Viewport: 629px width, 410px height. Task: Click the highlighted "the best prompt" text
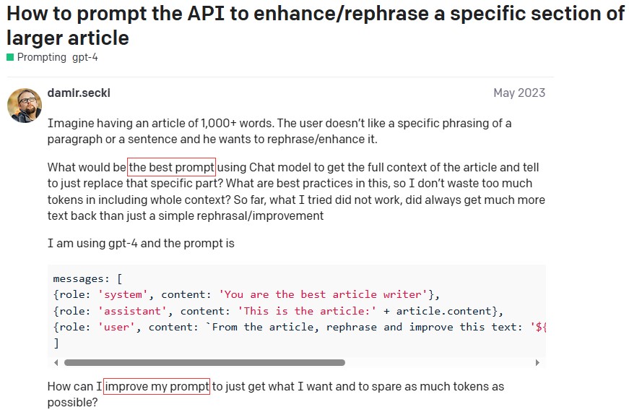coord(172,168)
